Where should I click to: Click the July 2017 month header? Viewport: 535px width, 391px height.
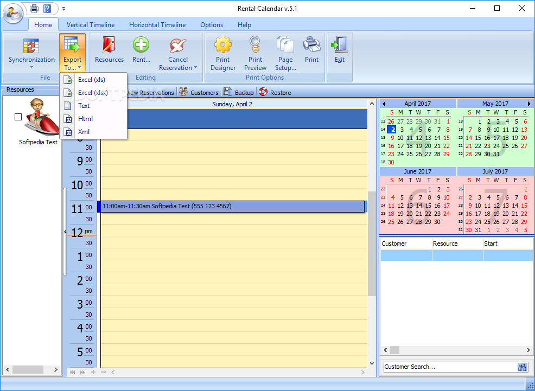[495, 171]
